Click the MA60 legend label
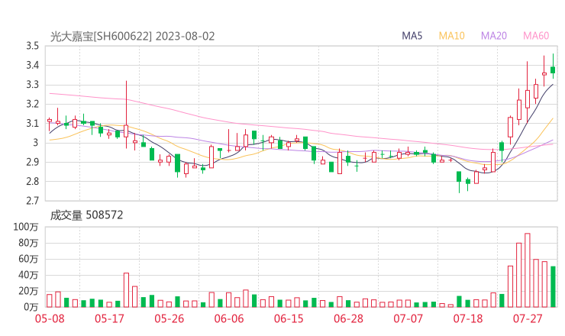The height and width of the screenshot is (336, 565). [536, 36]
